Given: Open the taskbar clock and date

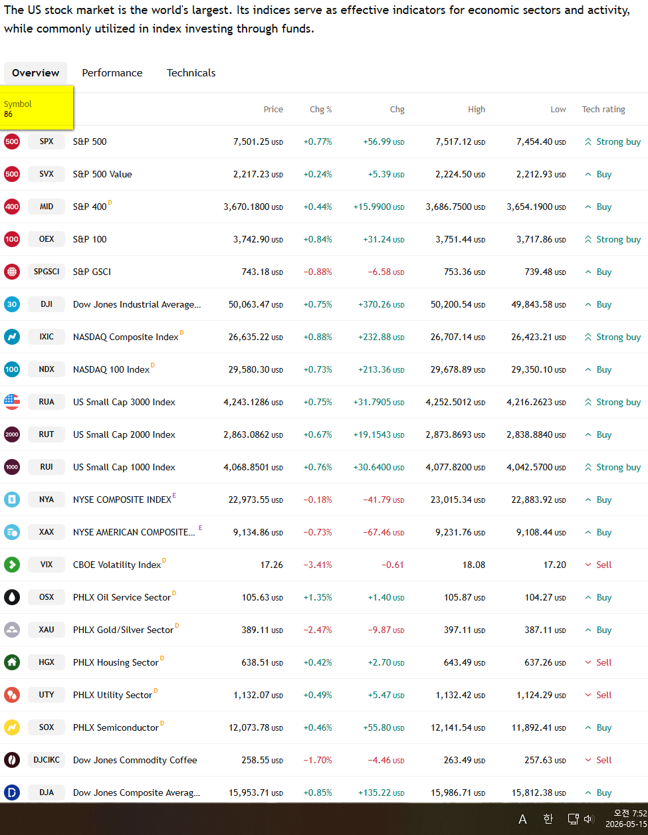Looking at the screenshot, I should pyautogui.click(x=626, y=819).
